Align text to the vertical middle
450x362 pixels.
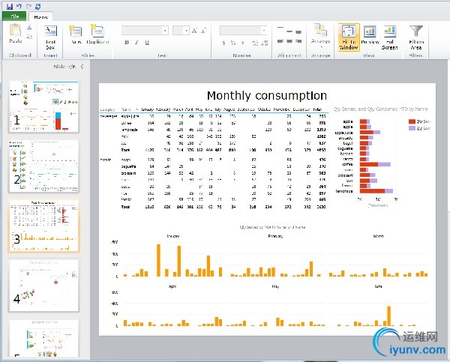click(x=289, y=31)
